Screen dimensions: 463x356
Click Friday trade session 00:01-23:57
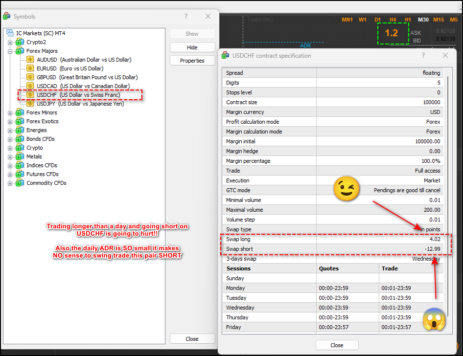396,327
